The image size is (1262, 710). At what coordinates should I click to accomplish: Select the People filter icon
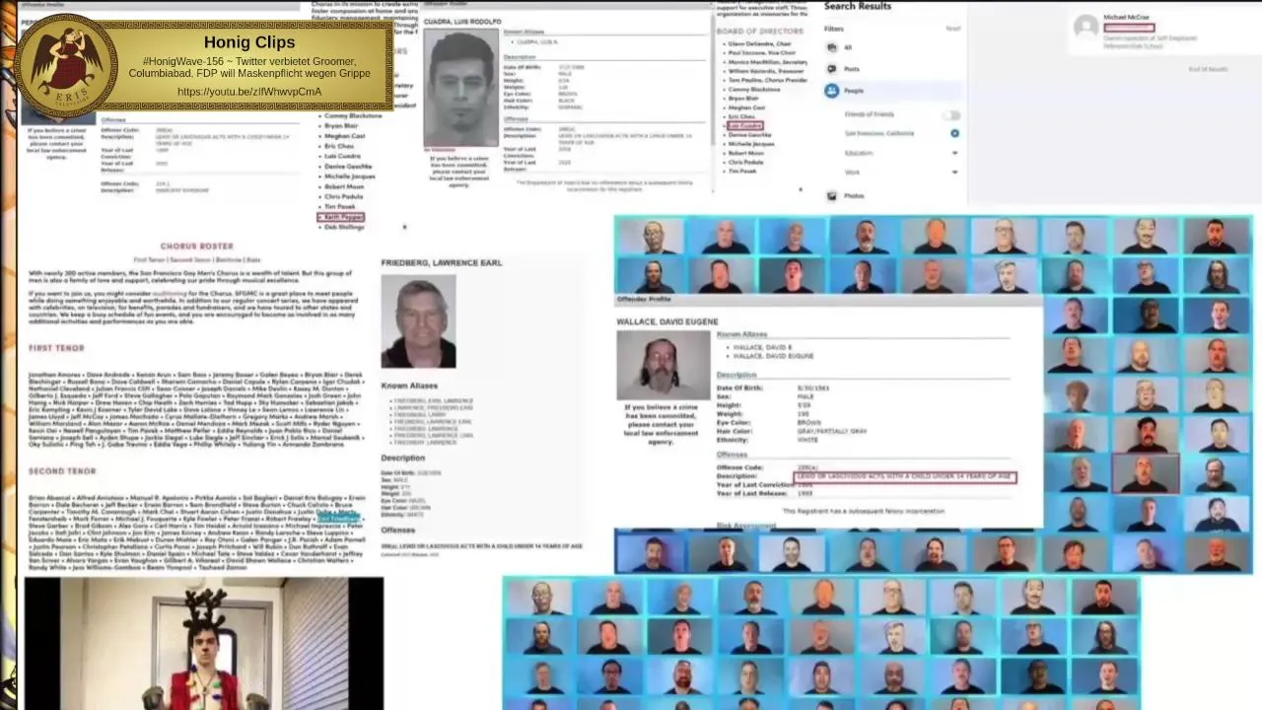click(x=832, y=91)
